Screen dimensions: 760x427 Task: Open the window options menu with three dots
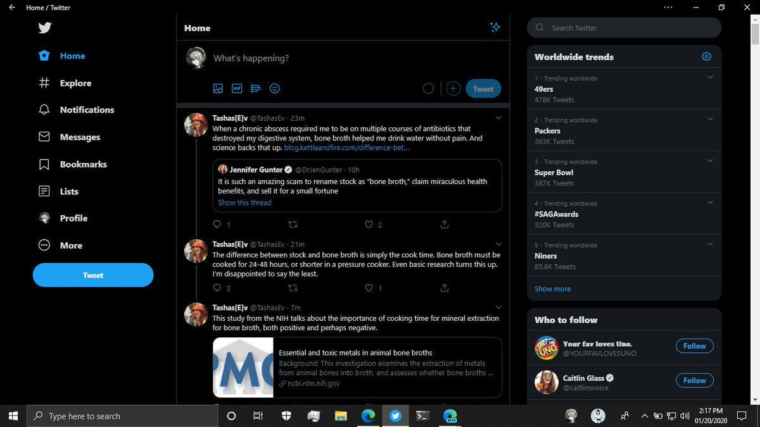(668, 7)
